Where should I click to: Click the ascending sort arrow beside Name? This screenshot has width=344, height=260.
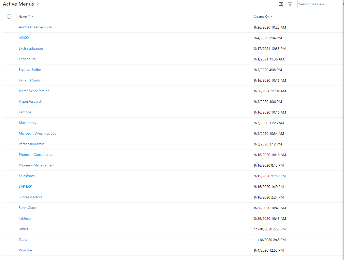[x=29, y=16]
